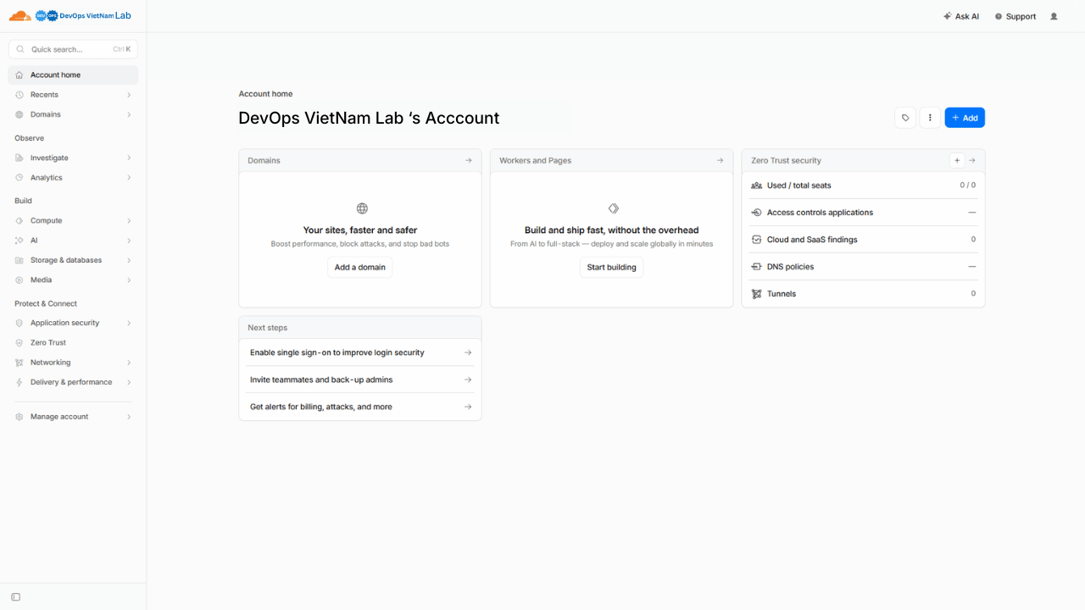1085x610 pixels.
Task: Click the tag icon button
Action: 905,118
